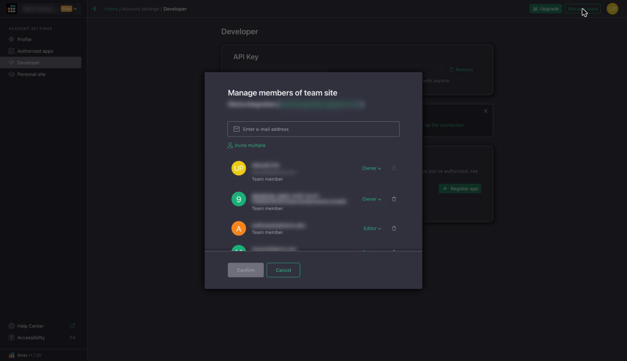The width and height of the screenshot is (627, 361).
Task: Click the Grist logo in the top-left corner
Action: pos(12,9)
